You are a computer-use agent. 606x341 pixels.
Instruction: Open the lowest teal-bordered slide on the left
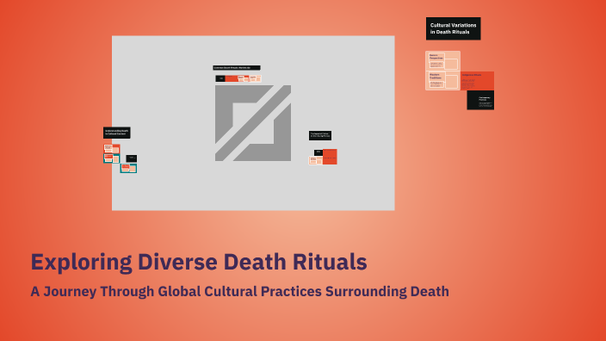(128, 168)
